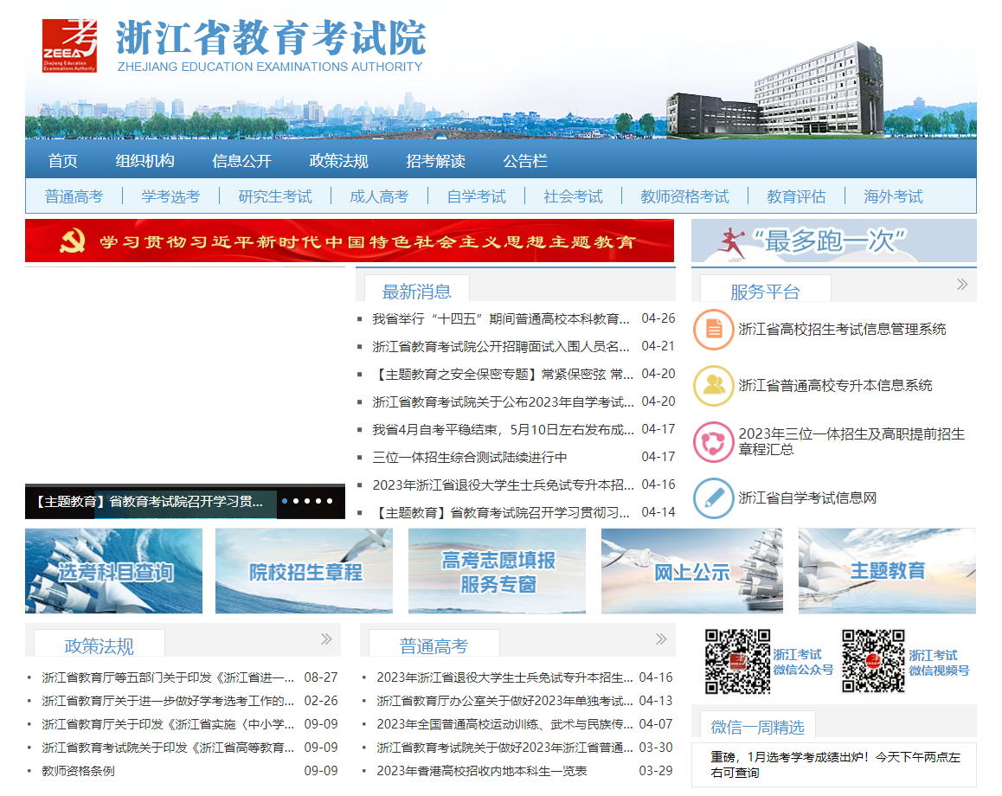Open 浙江省自学考试信息网 link
This screenshot has height=796, width=1002.
[807, 498]
